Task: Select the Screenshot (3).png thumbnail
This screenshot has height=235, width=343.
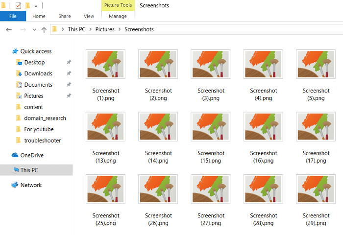Action: (x=210, y=64)
